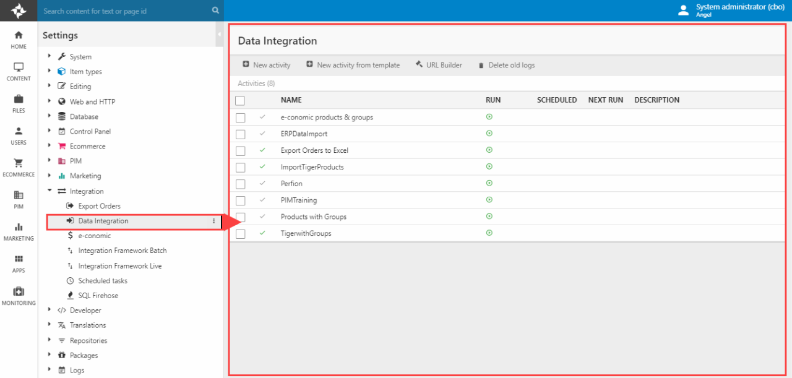Open the Apps grid icon
792x378 pixels.
(x=19, y=263)
